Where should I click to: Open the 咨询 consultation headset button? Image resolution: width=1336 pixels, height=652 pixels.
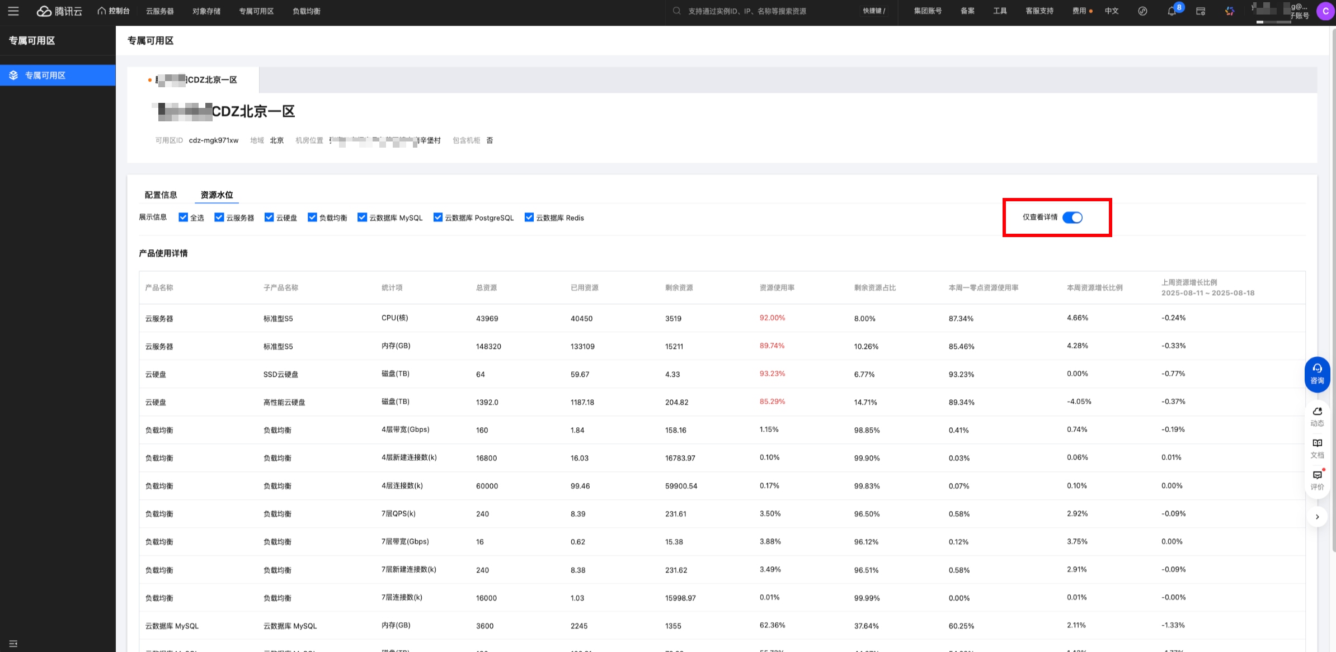pos(1317,374)
